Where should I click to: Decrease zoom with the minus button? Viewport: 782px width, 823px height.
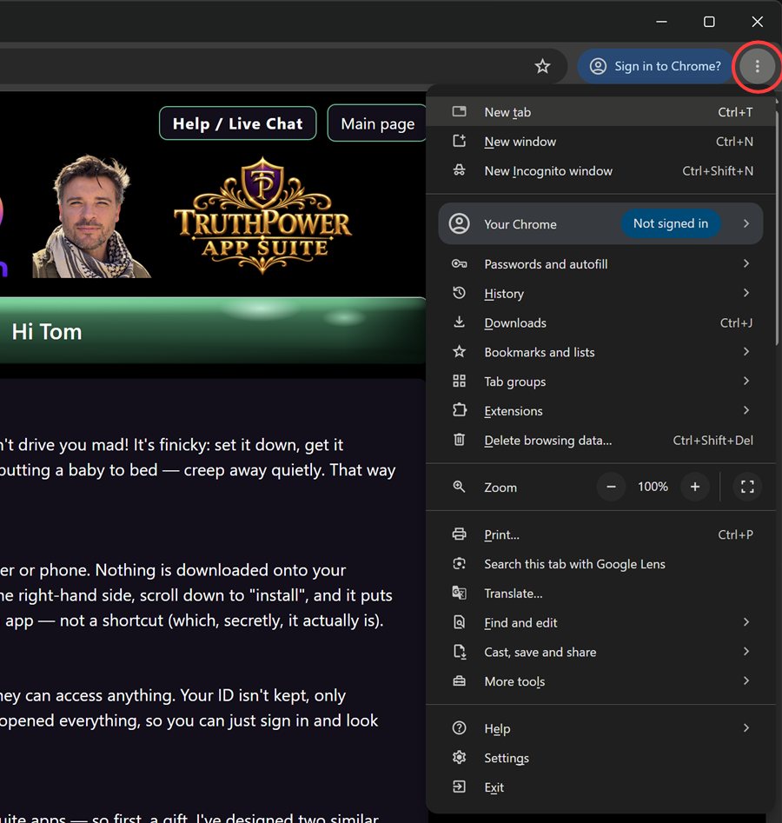[x=611, y=487]
